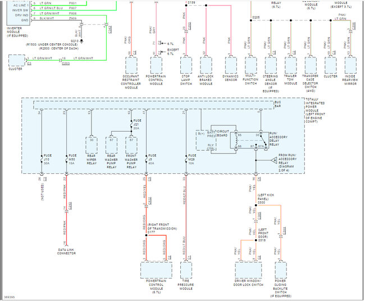Click the S318 splice at left front door
Viewport: 365px width, 301px height.
coord(256,240)
